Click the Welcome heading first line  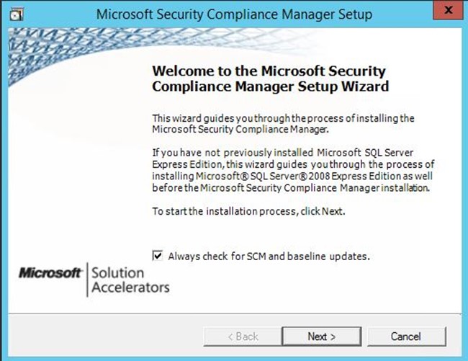point(269,71)
